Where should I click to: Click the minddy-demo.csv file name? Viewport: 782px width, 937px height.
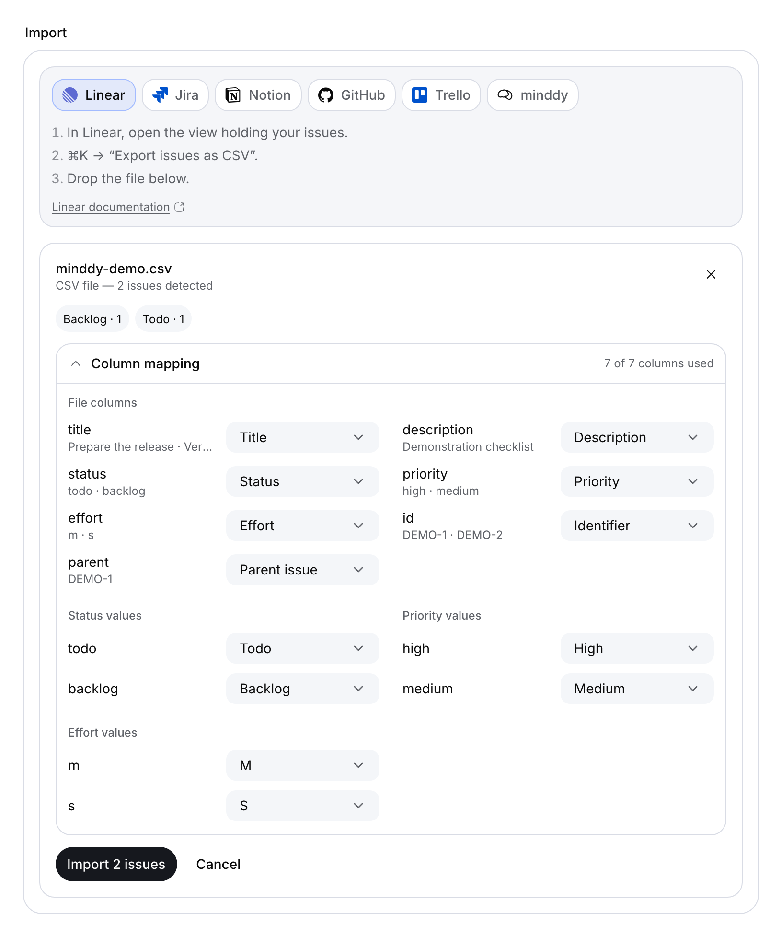coord(114,269)
